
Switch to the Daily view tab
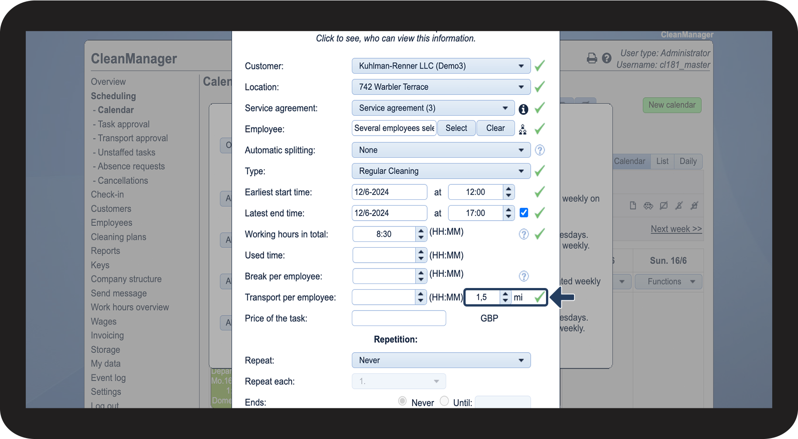[688, 161]
